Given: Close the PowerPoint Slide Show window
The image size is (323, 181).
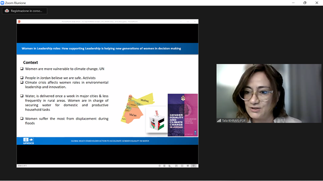Looking at the screenshot, I should pyautogui.click(x=195, y=22).
